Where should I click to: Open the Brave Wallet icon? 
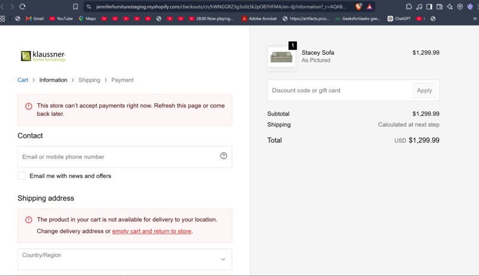click(439, 7)
